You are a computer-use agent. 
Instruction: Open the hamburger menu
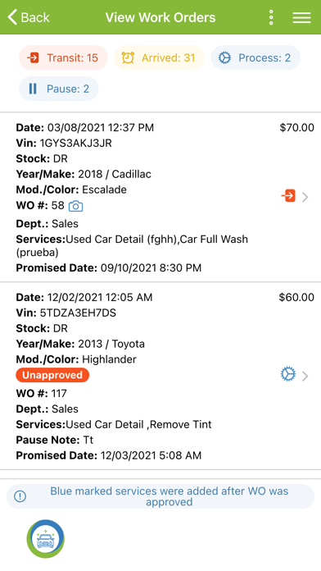[x=301, y=17]
